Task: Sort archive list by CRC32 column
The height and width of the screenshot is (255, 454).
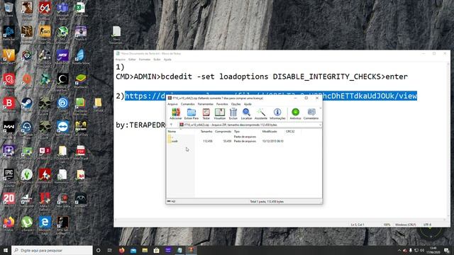Action: click(290, 132)
